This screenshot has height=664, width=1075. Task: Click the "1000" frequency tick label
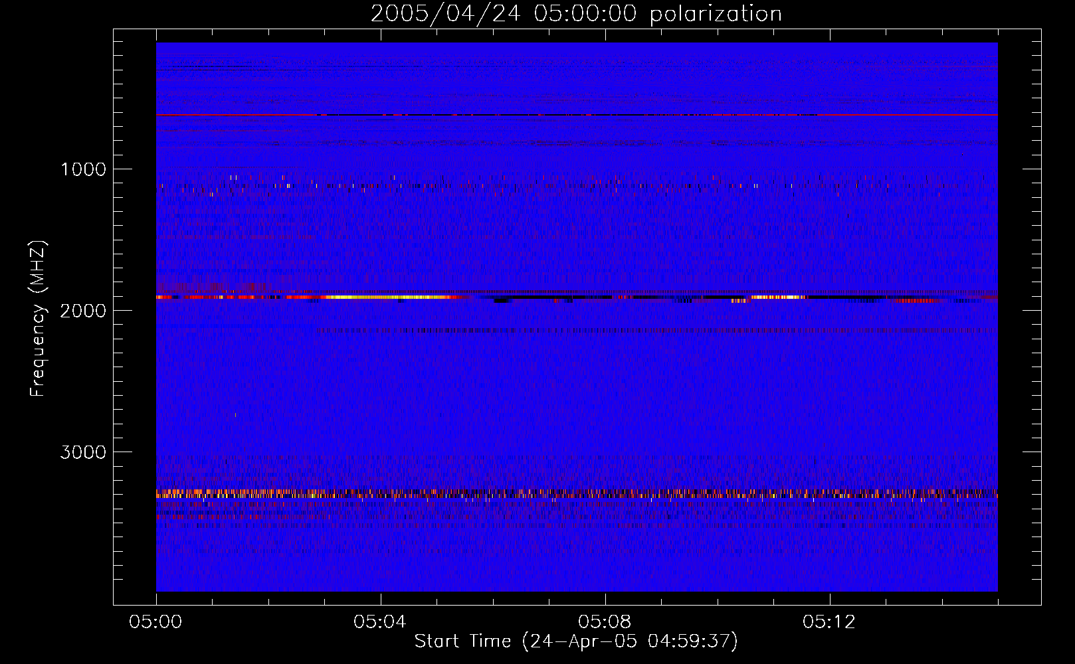83,169
